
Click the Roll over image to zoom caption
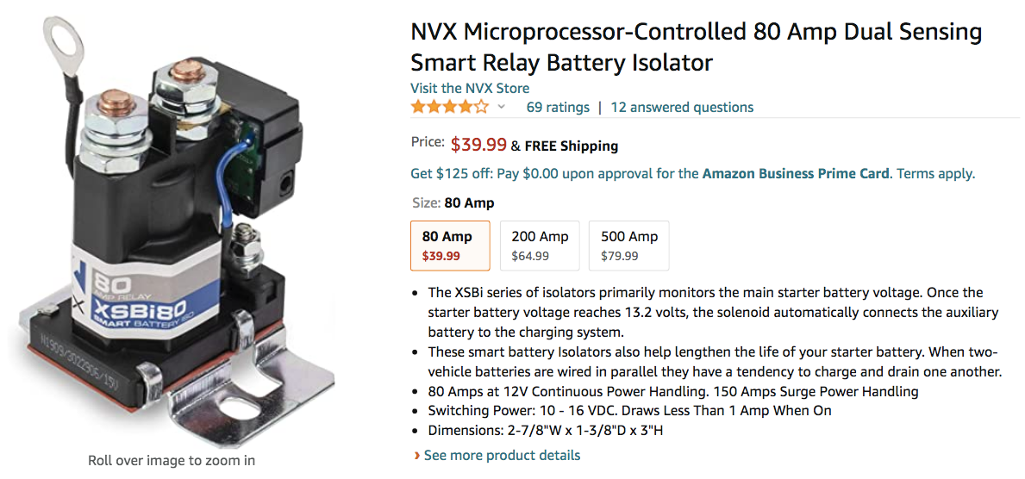172,460
